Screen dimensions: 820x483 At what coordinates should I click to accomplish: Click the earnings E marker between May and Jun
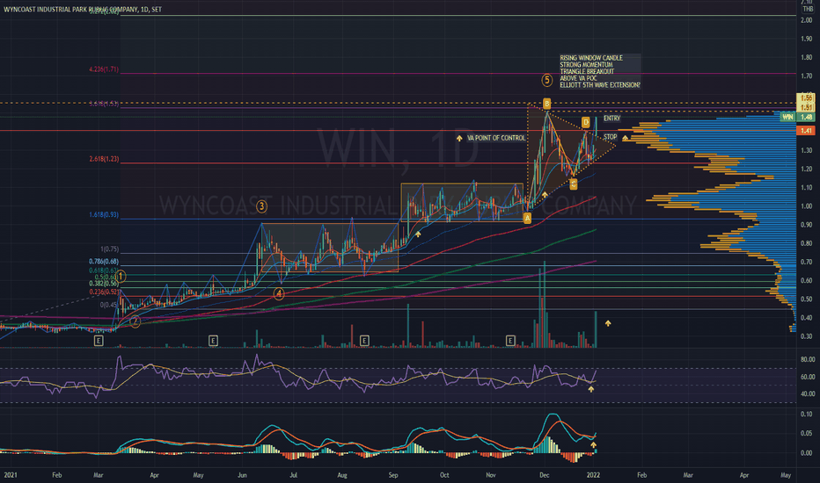click(213, 341)
